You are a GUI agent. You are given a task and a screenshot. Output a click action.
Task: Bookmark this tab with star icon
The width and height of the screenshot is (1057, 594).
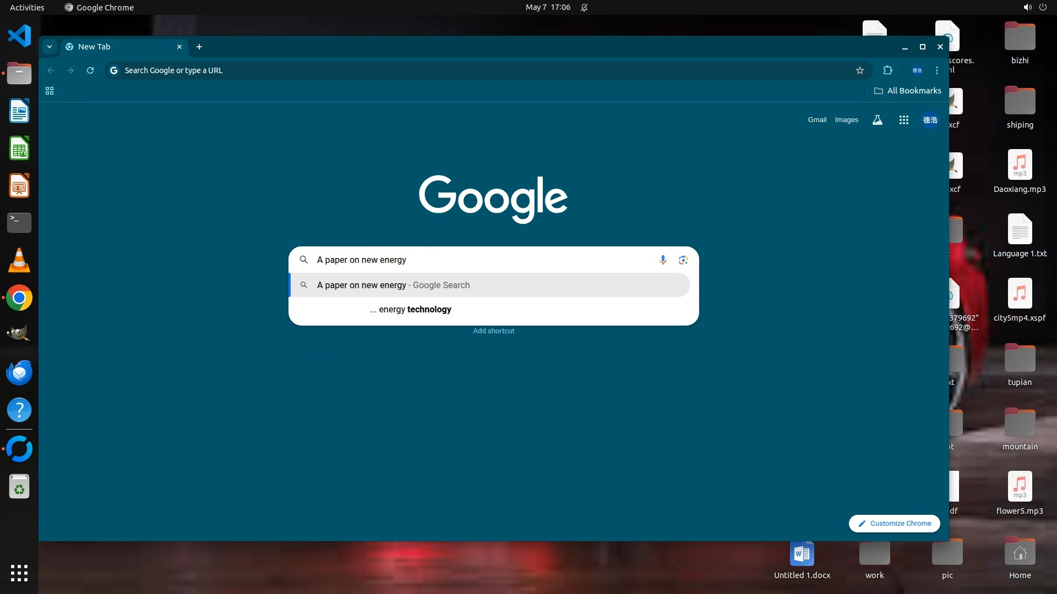[860, 70]
